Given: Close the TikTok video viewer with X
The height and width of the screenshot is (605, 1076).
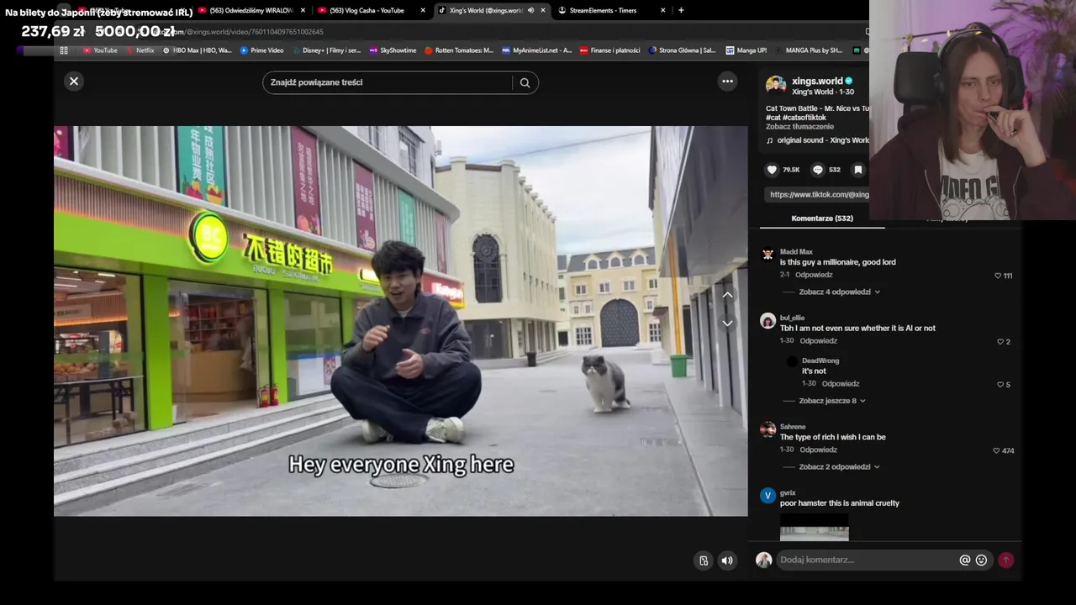Looking at the screenshot, I should (x=74, y=82).
